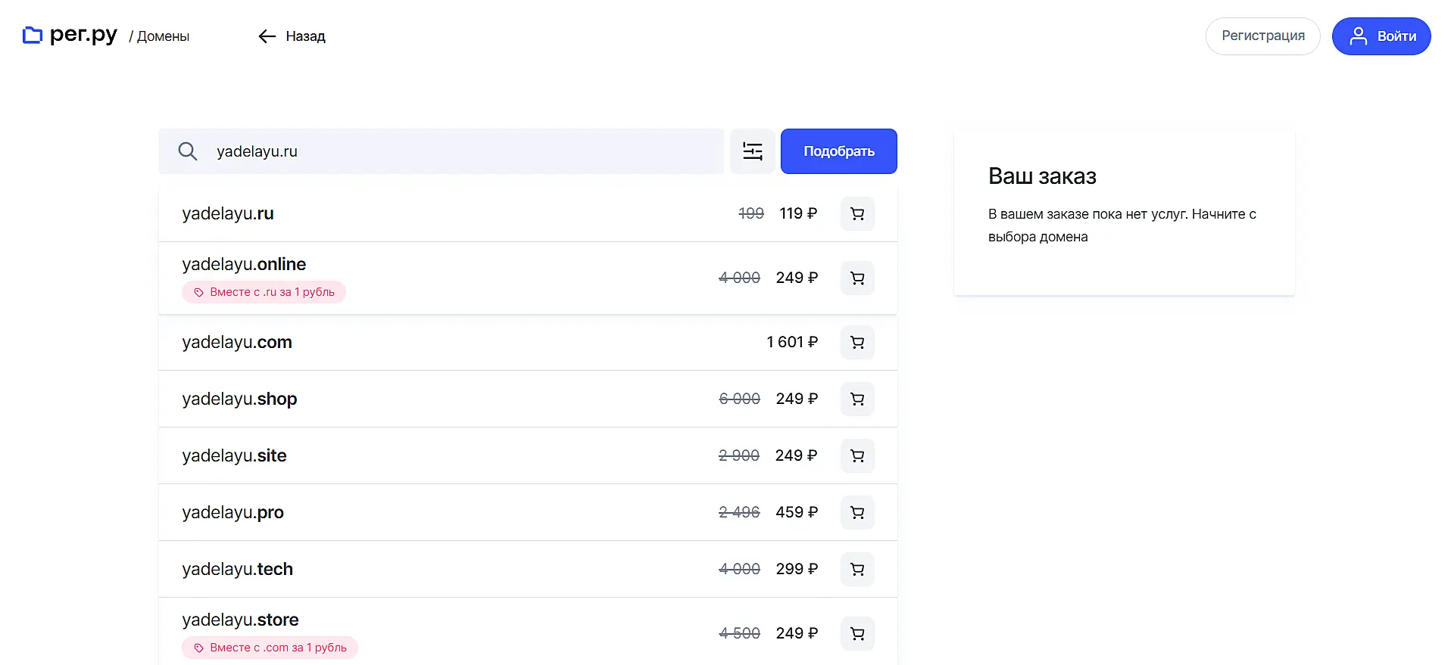
Task: Click the 'Вместе с .com за 1 рубль' badge
Action: [270, 648]
